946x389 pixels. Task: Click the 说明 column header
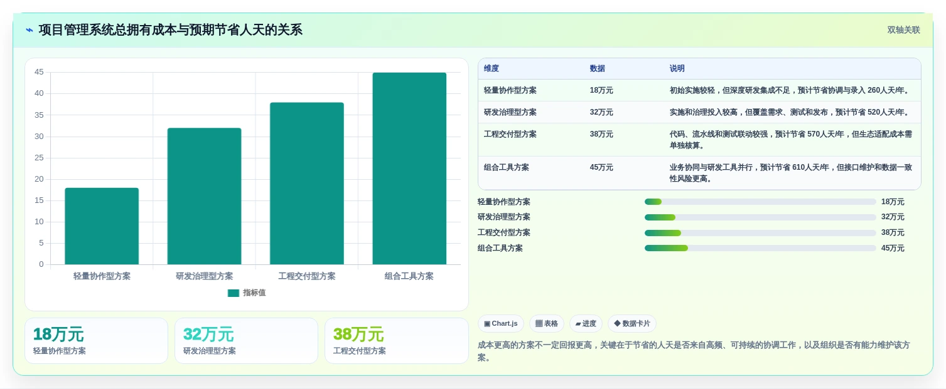[x=677, y=69]
